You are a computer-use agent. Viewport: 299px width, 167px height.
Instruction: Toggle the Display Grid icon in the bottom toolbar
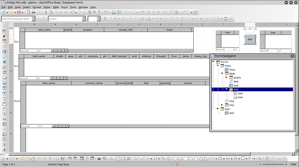[x=118, y=159]
